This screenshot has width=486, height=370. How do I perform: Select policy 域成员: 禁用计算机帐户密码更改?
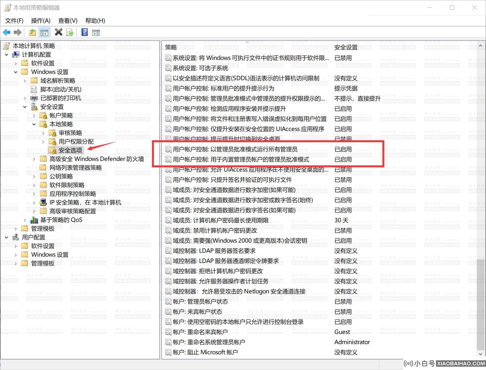(215, 231)
